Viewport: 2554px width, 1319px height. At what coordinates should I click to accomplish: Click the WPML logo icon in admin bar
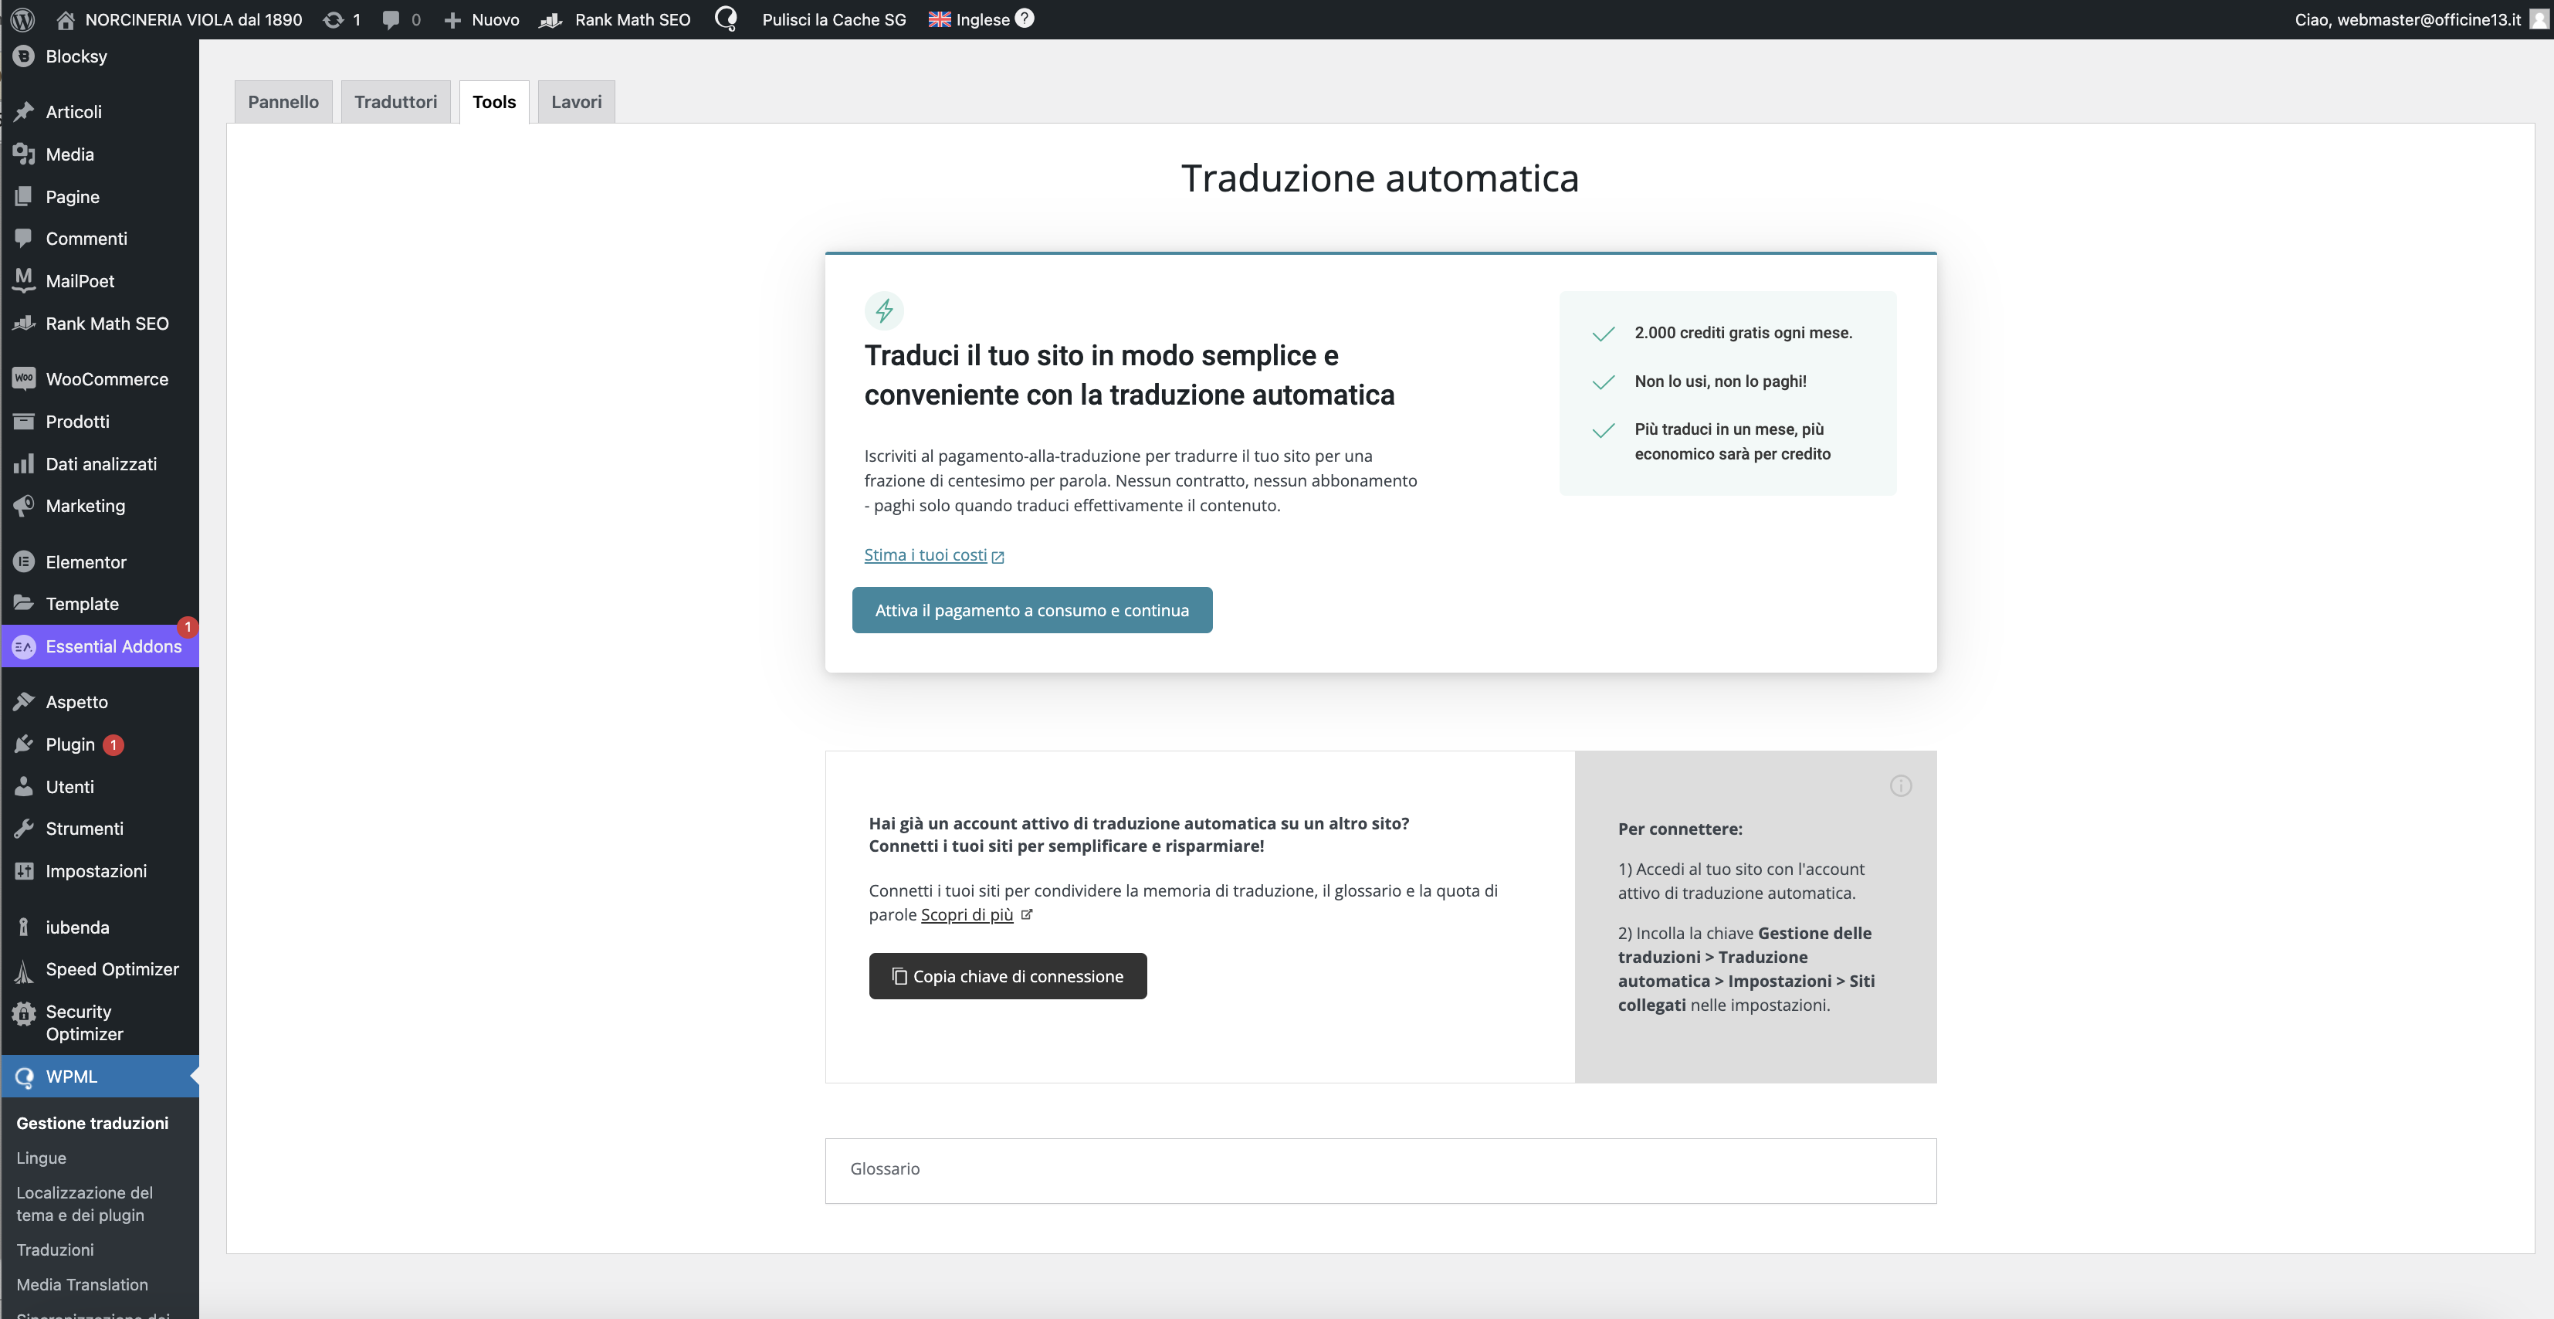(726, 19)
